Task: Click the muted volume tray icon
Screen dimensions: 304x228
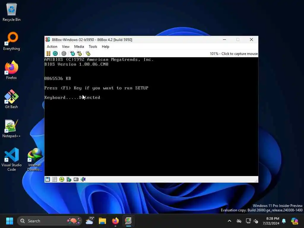Action: pos(256,221)
